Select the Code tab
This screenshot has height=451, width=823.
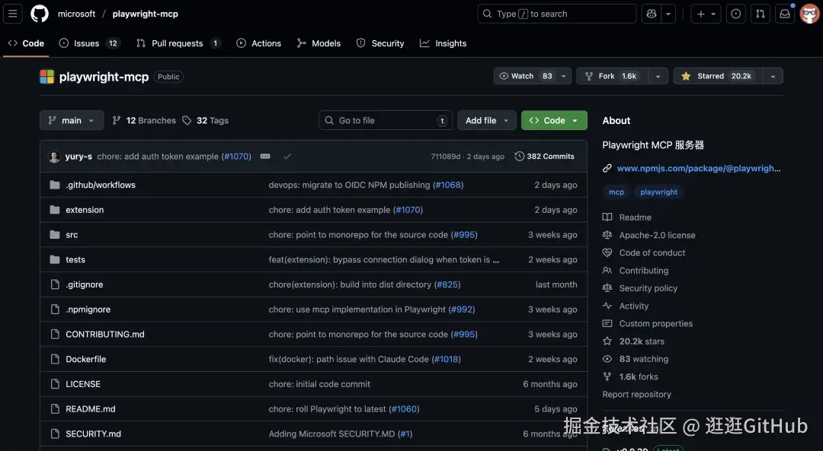(x=26, y=43)
